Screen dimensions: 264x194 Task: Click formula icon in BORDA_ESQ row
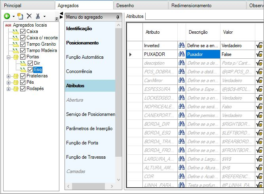(x=259, y=133)
